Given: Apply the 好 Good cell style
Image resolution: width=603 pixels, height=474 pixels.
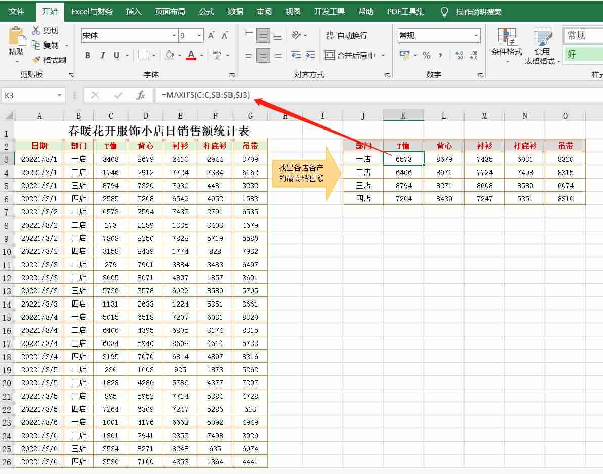Looking at the screenshot, I should 583,54.
